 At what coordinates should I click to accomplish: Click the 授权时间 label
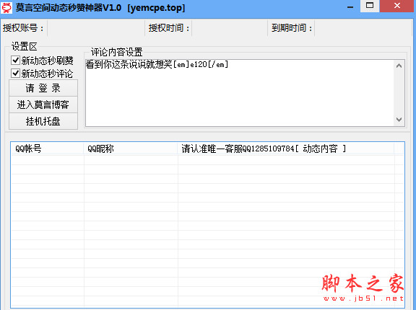pyautogui.click(x=169, y=28)
